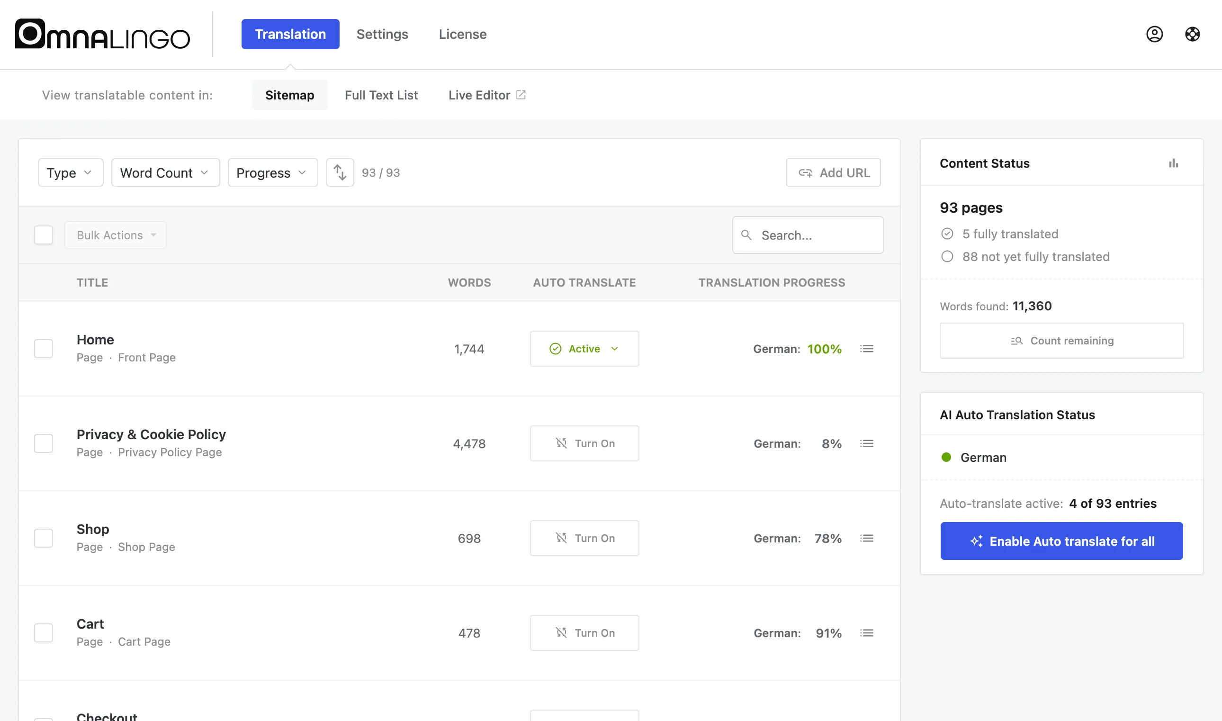Click Count remaining button
The image size is (1222, 721).
click(1062, 341)
